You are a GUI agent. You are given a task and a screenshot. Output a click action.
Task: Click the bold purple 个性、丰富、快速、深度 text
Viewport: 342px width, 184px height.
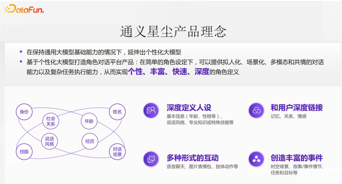tap(168, 72)
